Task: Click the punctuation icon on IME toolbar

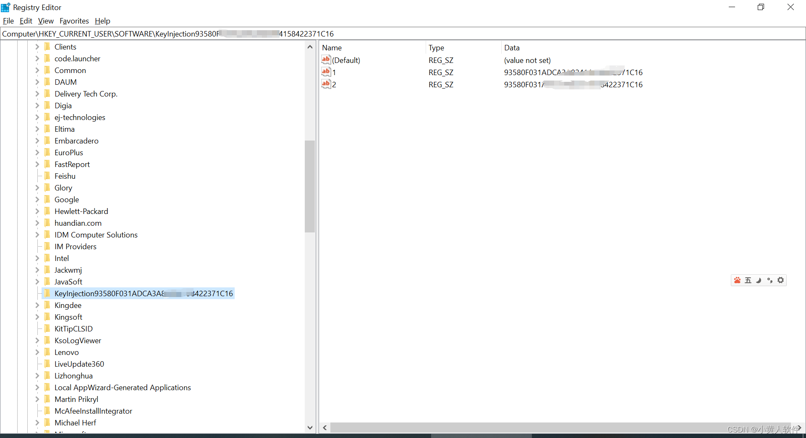Action: tap(770, 280)
